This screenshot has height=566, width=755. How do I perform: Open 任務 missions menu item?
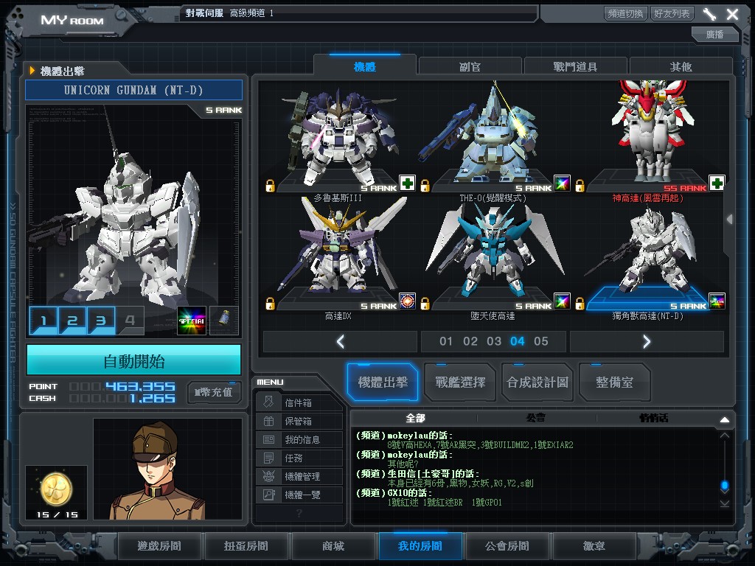(299, 458)
